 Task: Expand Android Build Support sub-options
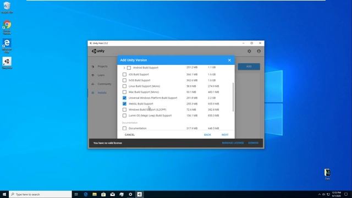click(124, 68)
